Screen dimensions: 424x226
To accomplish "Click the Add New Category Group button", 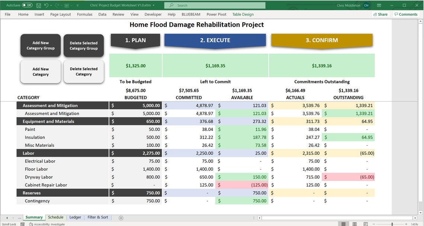I will pos(41,45).
